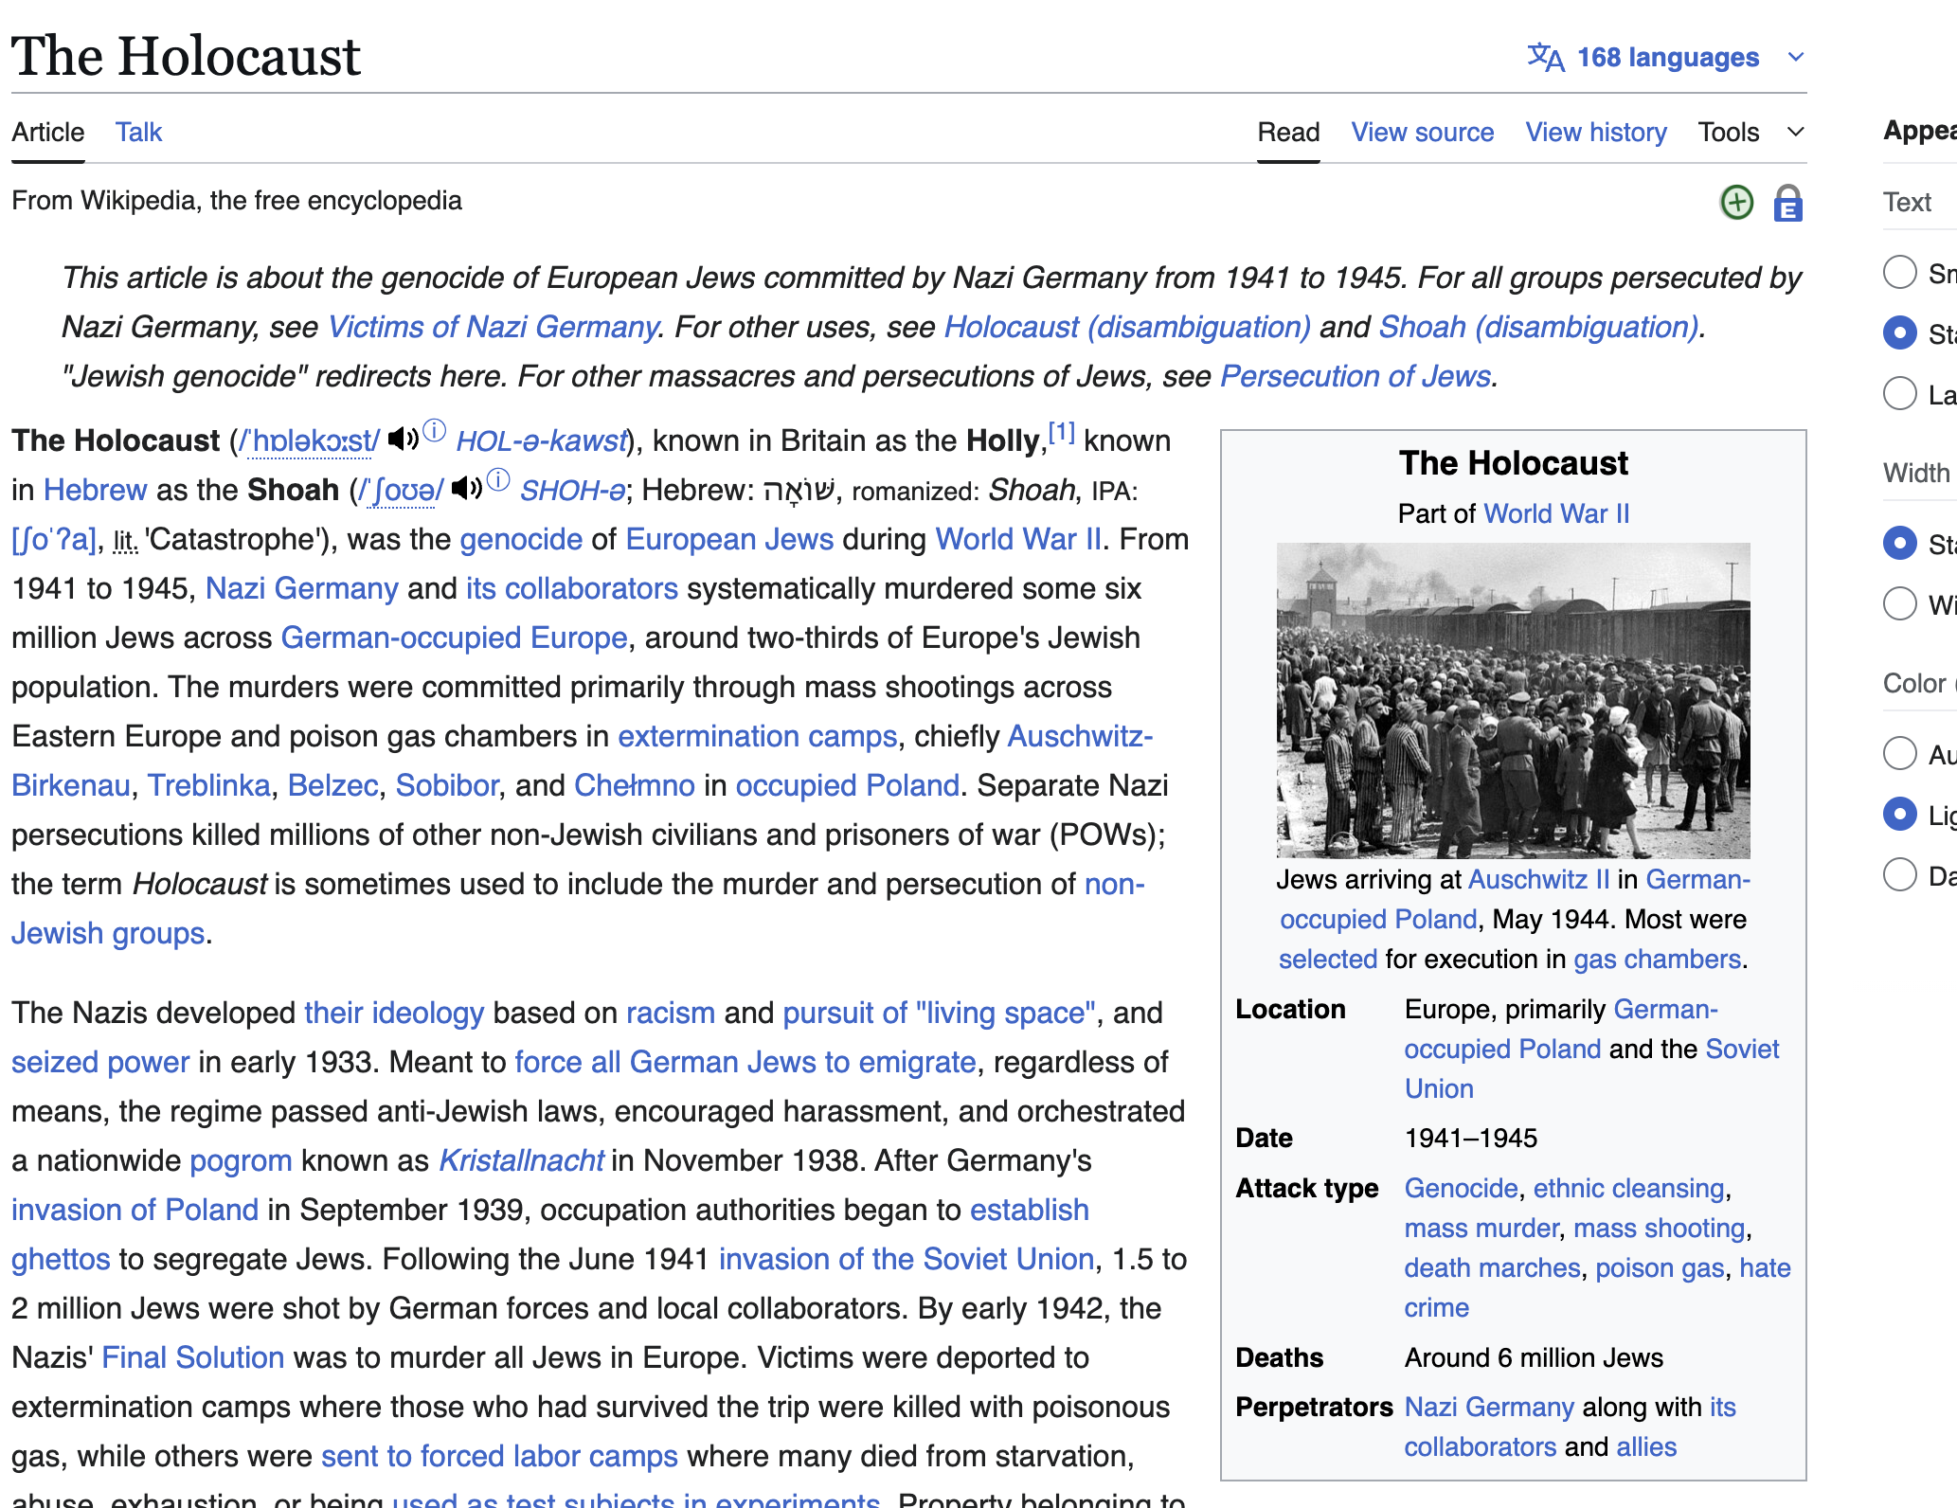The height and width of the screenshot is (1508, 1957).
Task: Switch to the Talk tab
Action: click(138, 132)
